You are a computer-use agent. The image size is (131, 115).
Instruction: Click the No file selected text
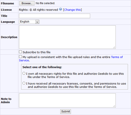point(45,3)
